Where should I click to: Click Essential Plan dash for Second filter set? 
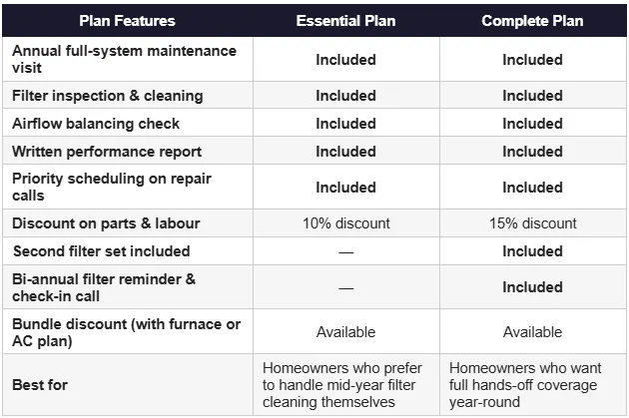(346, 252)
